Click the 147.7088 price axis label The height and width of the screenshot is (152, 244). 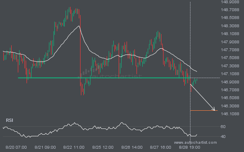click(x=230, y=50)
